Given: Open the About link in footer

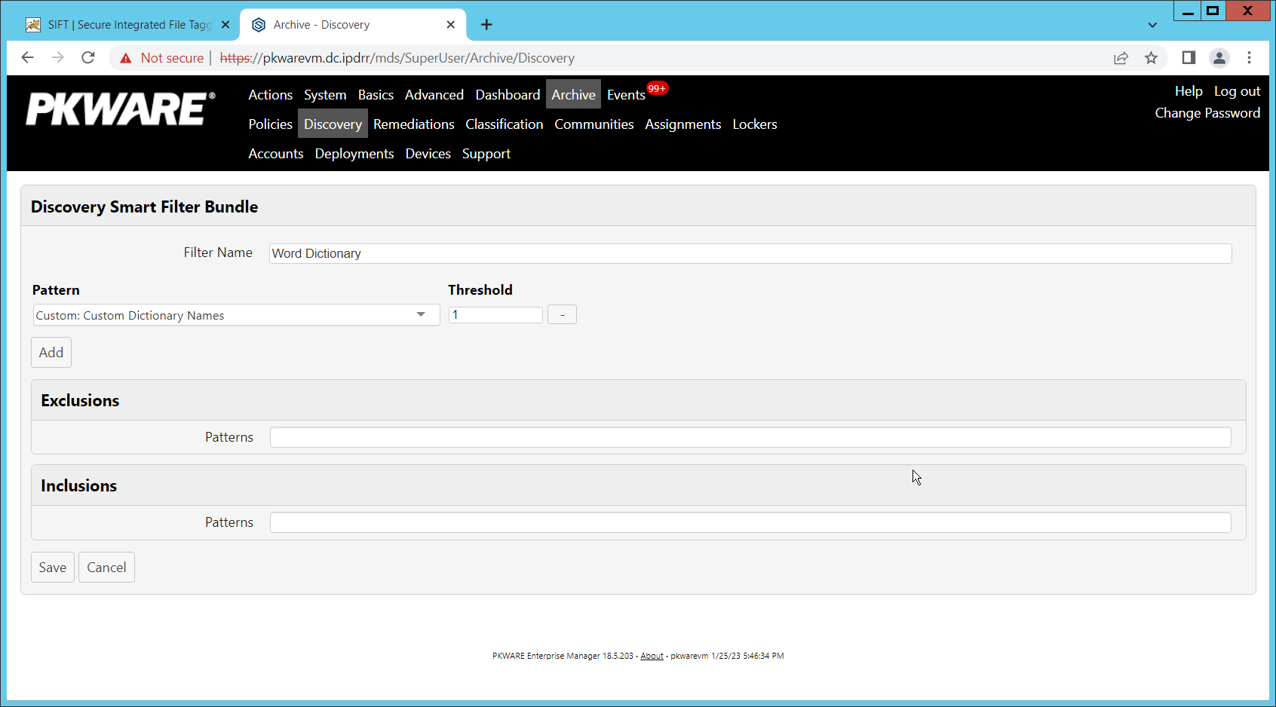Looking at the screenshot, I should [652, 656].
